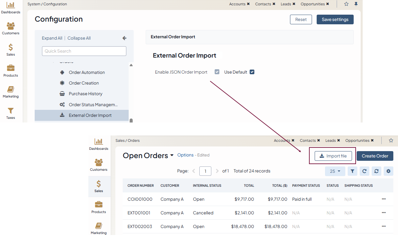Screen dimensions: 398x245
Task: Open the orders grid filter icon
Action: click(x=352, y=171)
